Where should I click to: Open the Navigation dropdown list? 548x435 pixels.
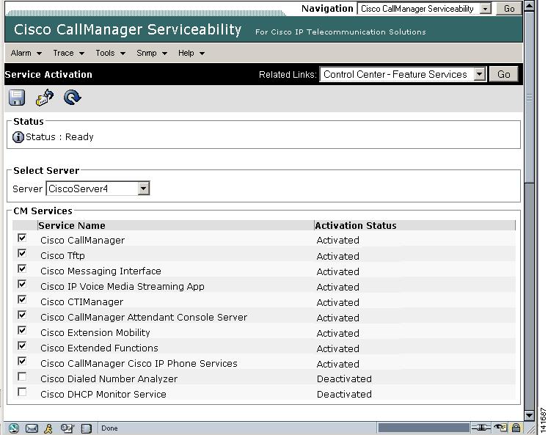point(424,9)
